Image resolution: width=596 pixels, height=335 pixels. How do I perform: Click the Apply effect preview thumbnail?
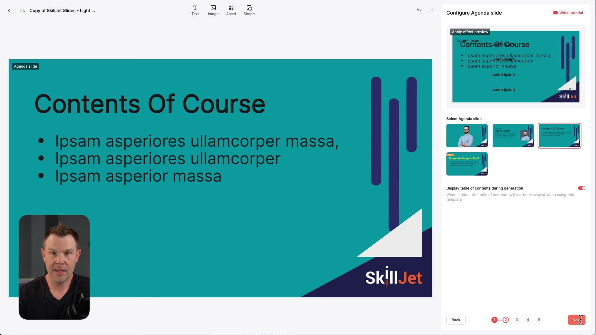click(x=516, y=67)
